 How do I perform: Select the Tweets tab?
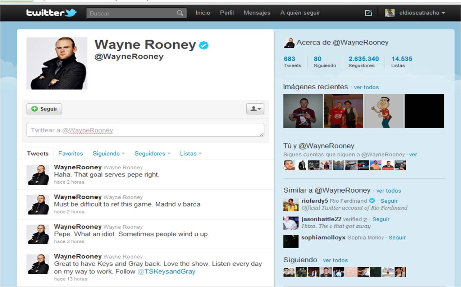37,154
